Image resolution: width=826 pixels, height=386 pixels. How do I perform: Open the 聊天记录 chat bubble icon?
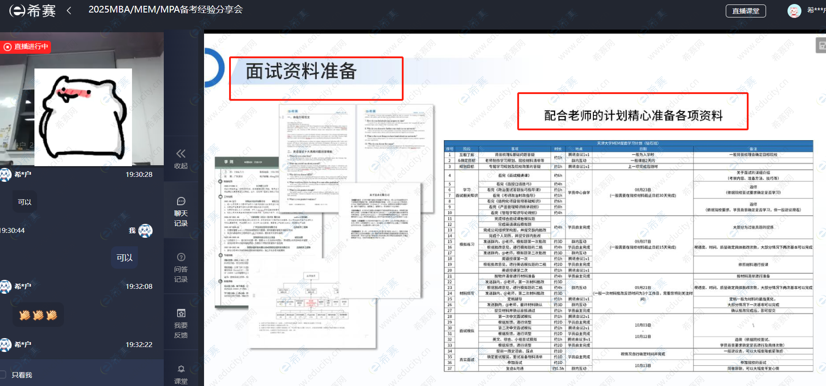pyautogui.click(x=181, y=201)
